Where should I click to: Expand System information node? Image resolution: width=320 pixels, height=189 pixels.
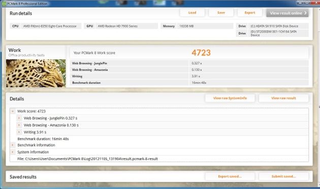[x=13, y=152]
